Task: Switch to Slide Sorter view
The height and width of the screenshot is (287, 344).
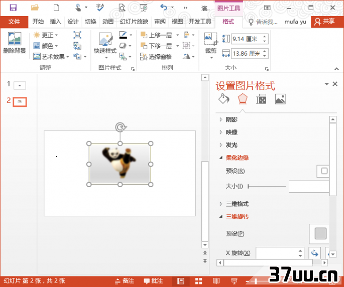Action: (198, 281)
